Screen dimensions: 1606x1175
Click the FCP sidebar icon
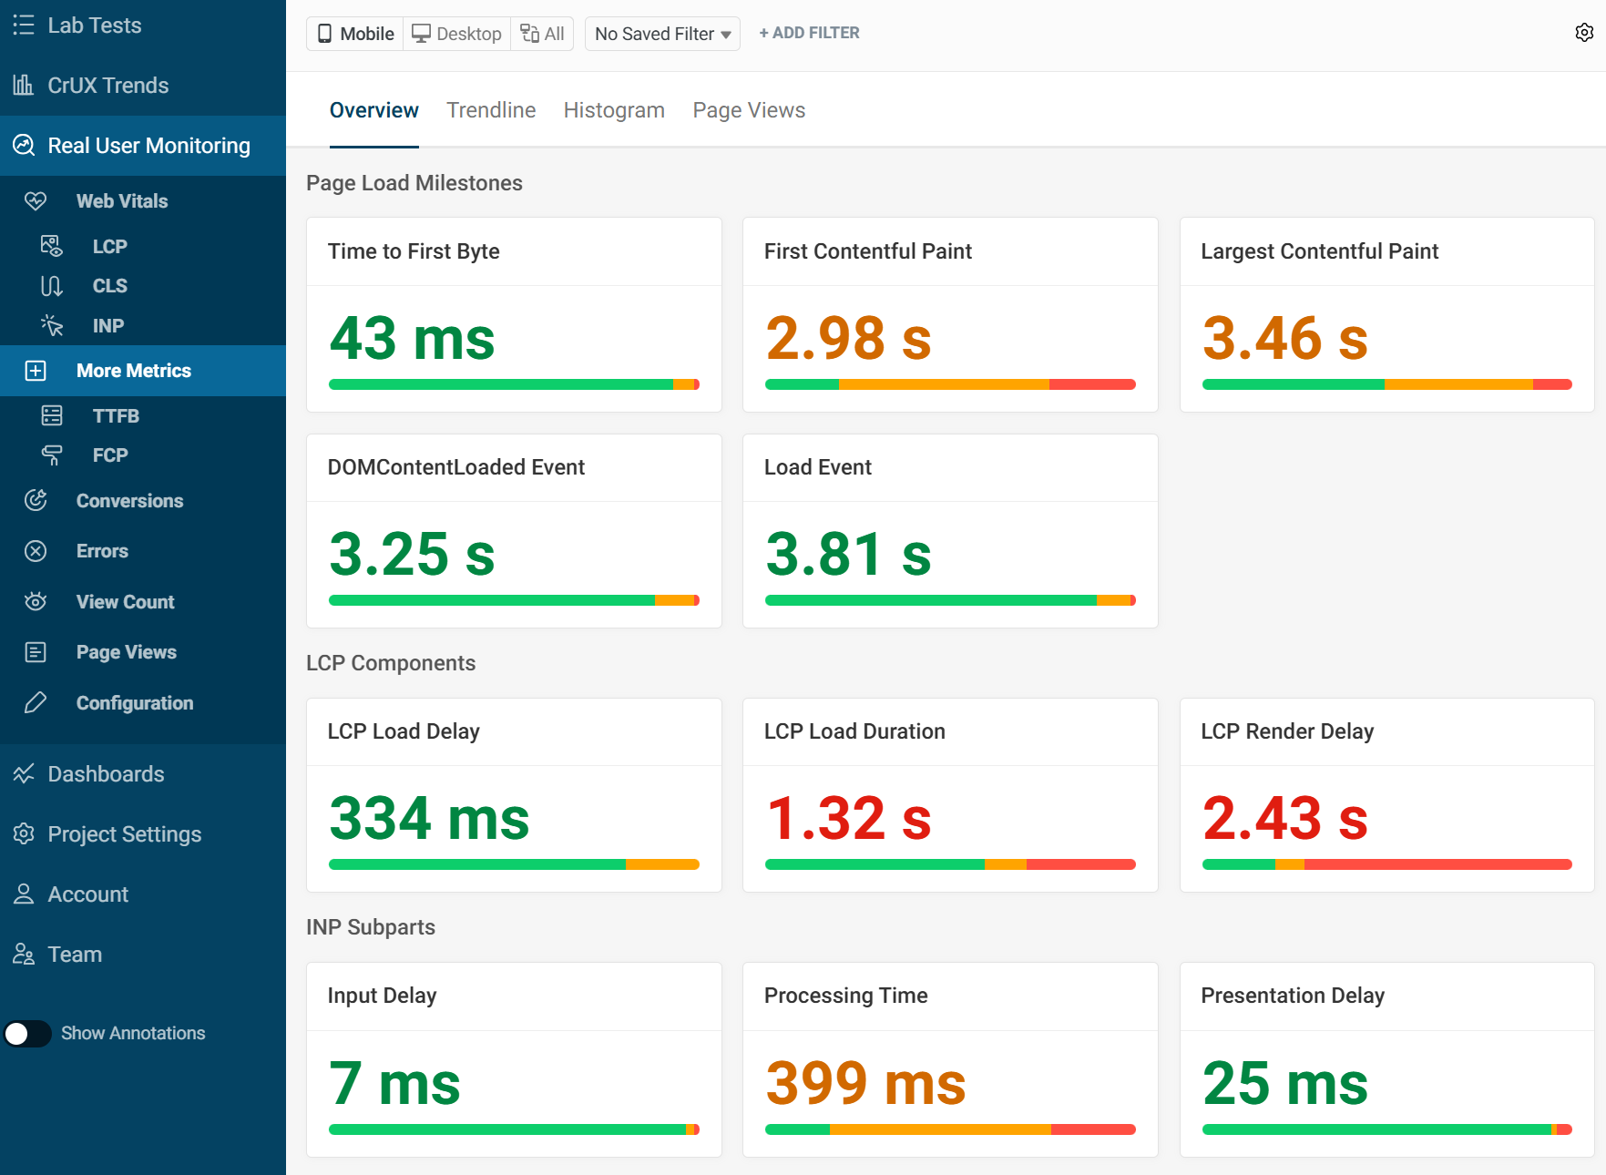[x=52, y=455]
